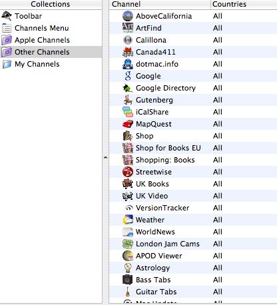Click the iCalShare channel icon
Image resolution: width=277 pixels, height=305 pixels.
pos(128,112)
